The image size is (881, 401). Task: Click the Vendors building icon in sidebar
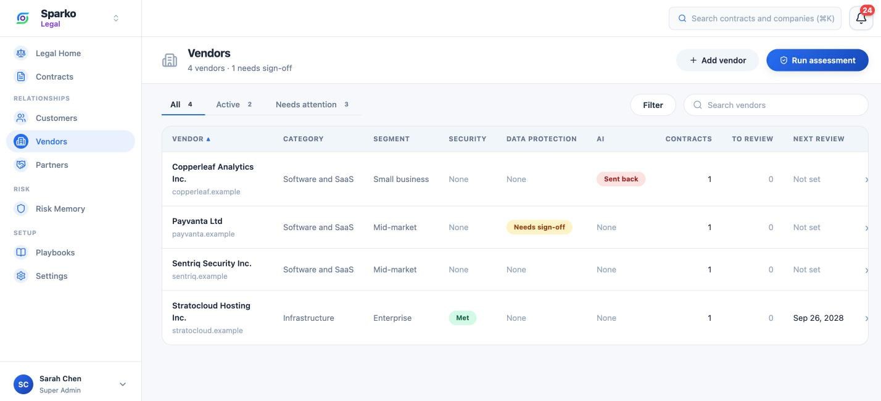click(21, 141)
